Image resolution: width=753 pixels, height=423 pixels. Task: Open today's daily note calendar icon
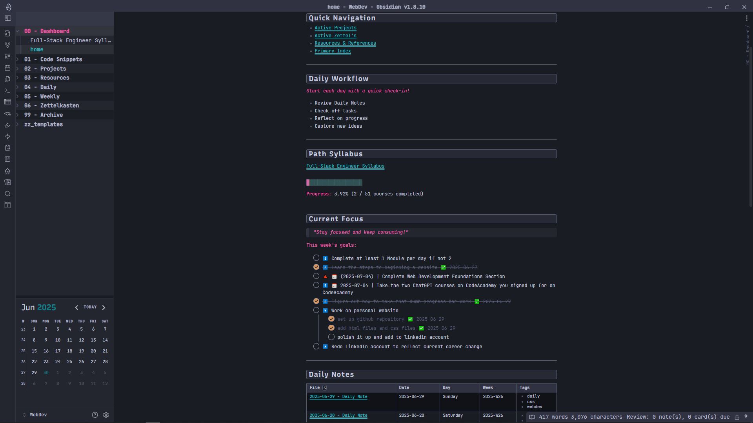(7, 68)
